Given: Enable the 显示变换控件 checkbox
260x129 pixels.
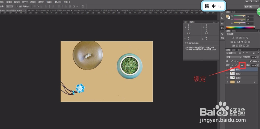Looking at the screenshot, I should pos(17,7).
